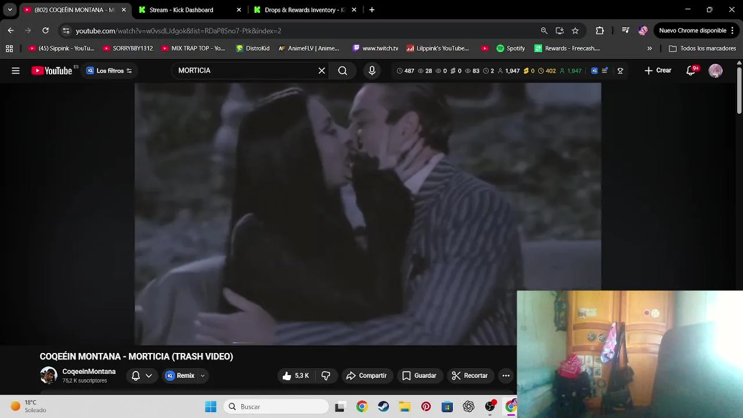Close the Drops & Rewards Inventory tab
This screenshot has width=743, height=418.
coord(354,10)
